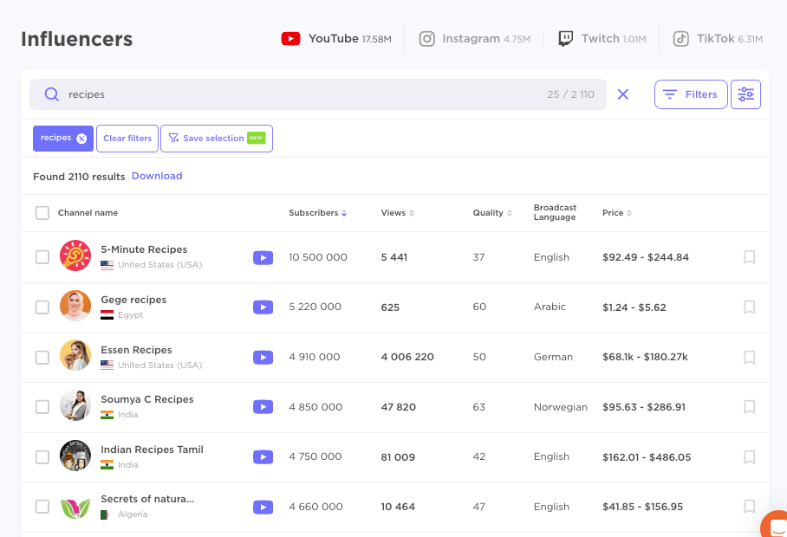Switch to the TikTok tab
The height and width of the screenshot is (537, 787).
(717, 39)
